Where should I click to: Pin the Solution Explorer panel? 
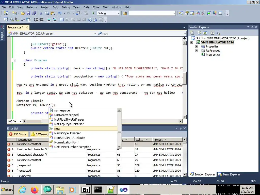point(252,27)
